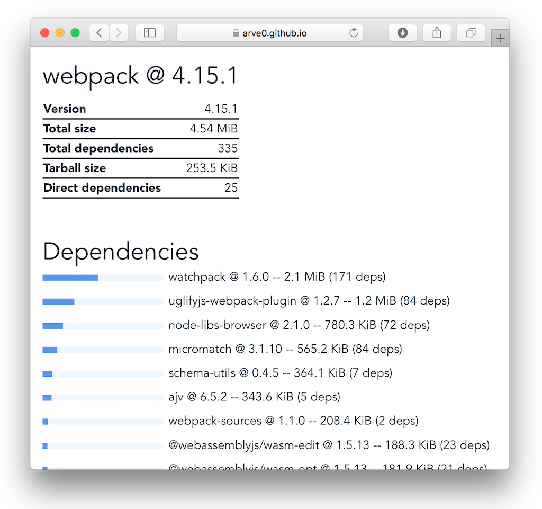Viewport: 542px width, 509px height.
Task: Click the ajv size bar
Action: pyautogui.click(x=103, y=398)
